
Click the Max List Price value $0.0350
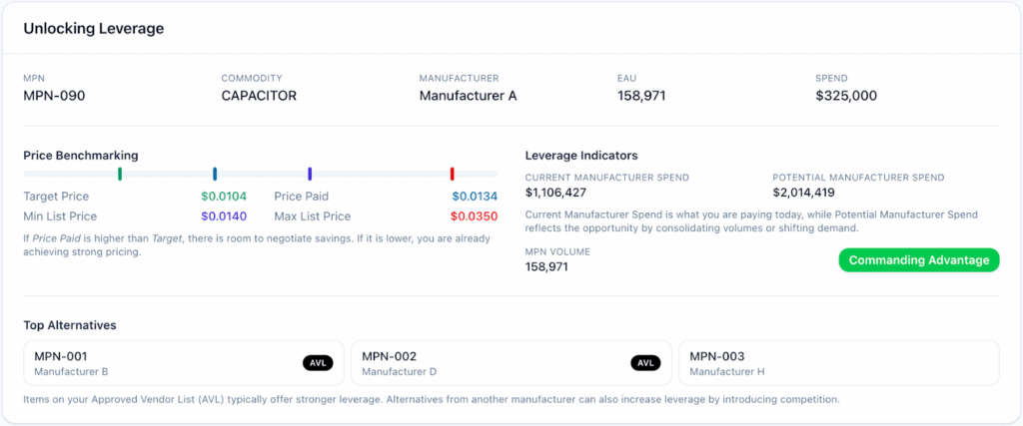click(x=475, y=215)
